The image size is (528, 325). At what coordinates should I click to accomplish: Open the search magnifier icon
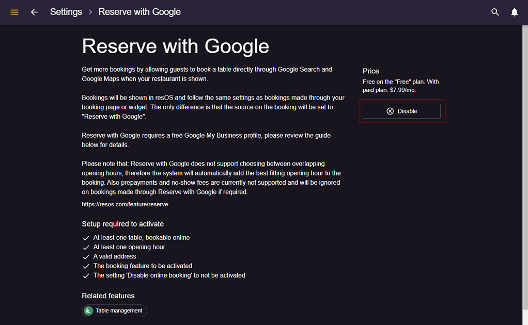click(x=494, y=12)
